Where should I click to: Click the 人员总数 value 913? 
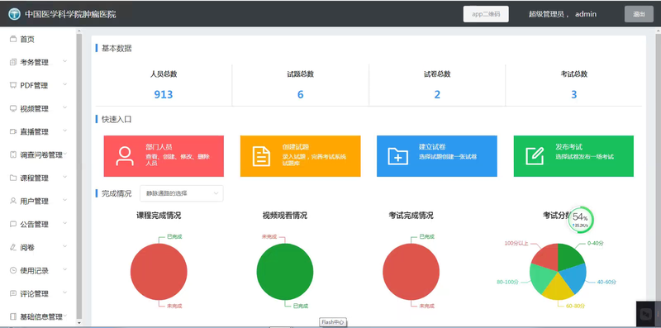click(163, 94)
